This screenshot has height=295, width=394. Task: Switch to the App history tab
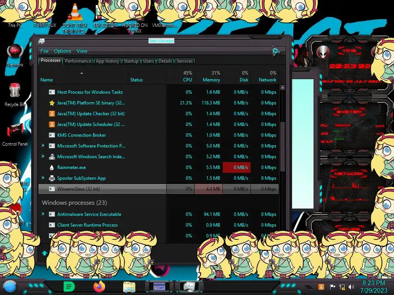(x=107, y=61)
